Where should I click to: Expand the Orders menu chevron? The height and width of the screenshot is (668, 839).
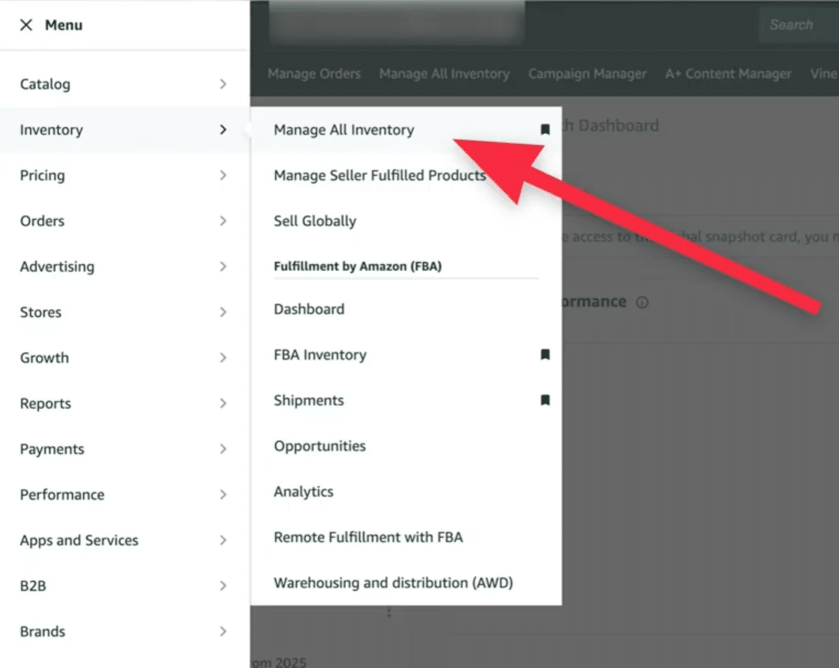(x=223, y=221)
